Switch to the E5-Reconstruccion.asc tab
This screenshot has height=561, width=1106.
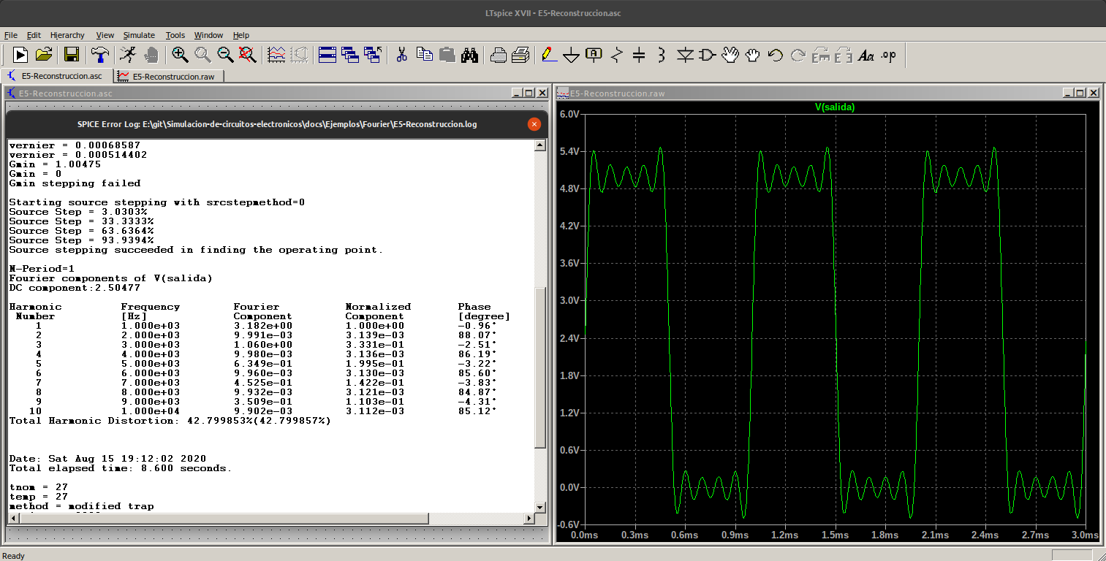click(x=57, y=75)
